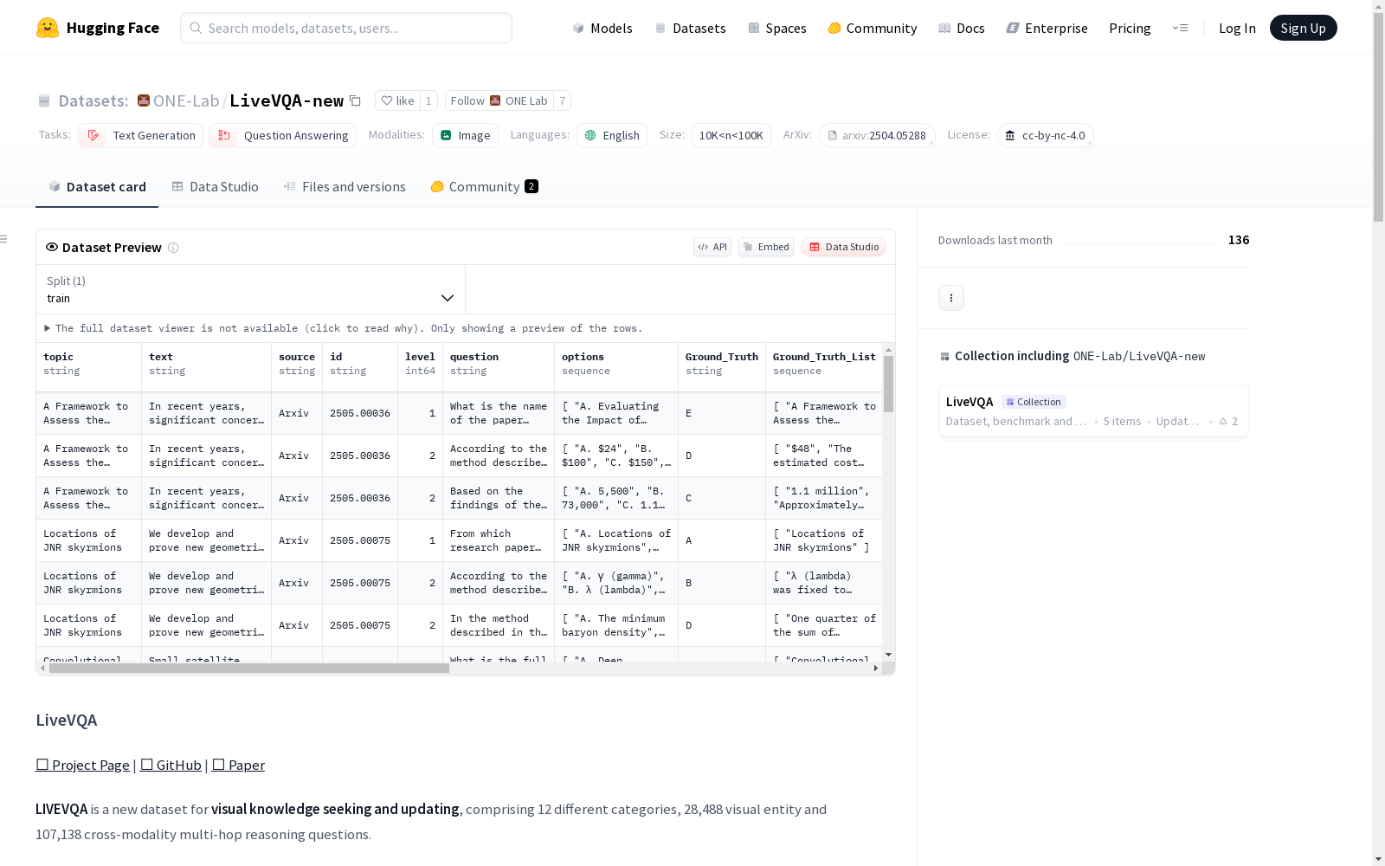Image resolution: width=1385 pixels, height=866 pixels.
Task: Click the dataset preview info icon
Action: pos(173,248)
